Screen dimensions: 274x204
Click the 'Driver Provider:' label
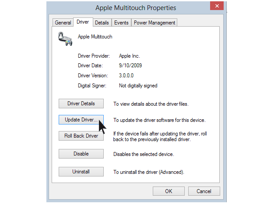94,56
